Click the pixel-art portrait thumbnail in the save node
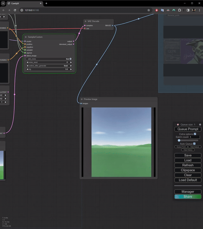Image resolution: width=203 pixels, height=229 pixels. [x=183, y=51]
